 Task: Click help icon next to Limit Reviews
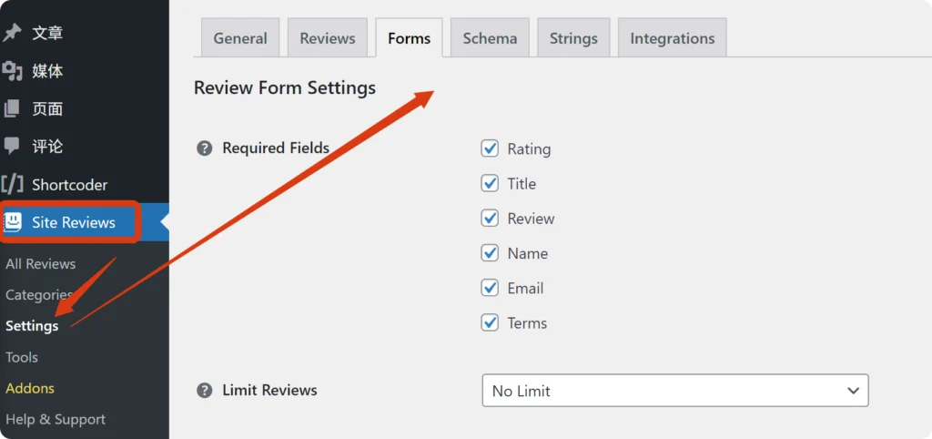(205, 390)
